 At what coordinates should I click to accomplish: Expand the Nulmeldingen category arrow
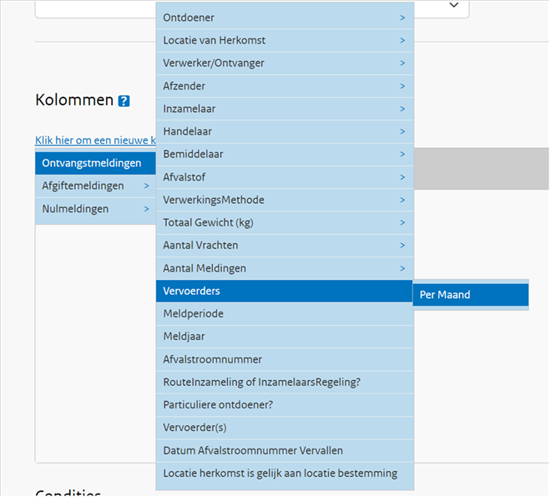146,209
